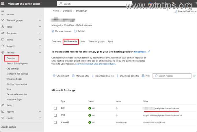Image resolution: width=197 pixels, height=132 pixels.
Task: Tick the CNAME record checkbox
Action: click(x=55, y=122)
